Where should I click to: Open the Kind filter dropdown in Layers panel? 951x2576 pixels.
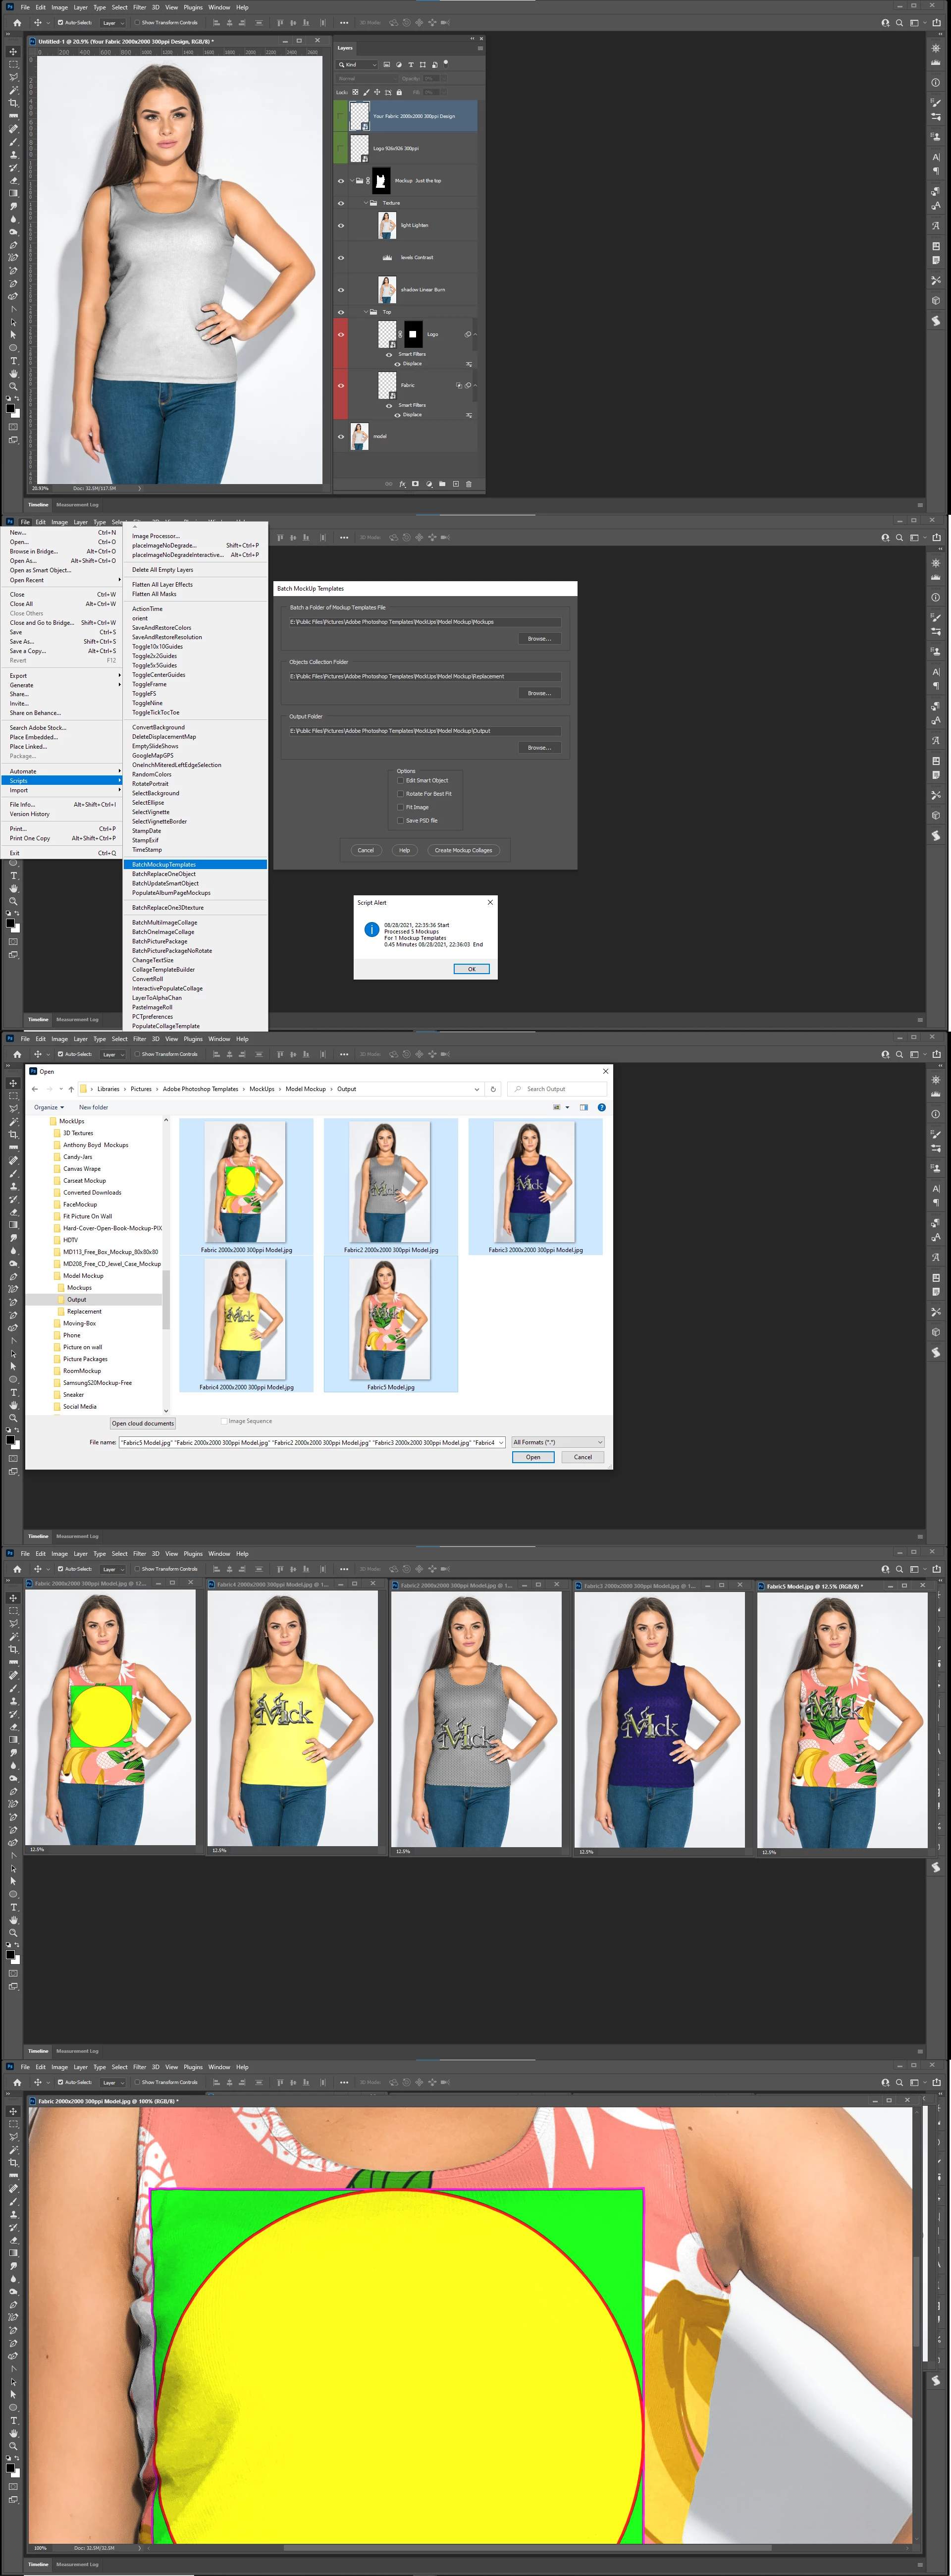click(x=358, y=64)
